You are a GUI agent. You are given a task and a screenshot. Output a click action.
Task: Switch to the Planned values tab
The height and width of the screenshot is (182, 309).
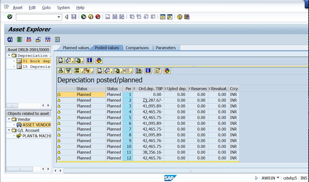76,48
